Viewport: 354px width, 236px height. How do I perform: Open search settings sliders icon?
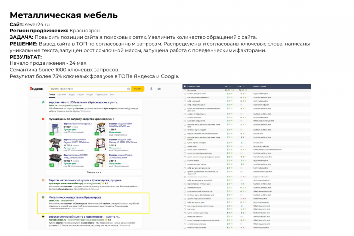(x=159, y=89)
